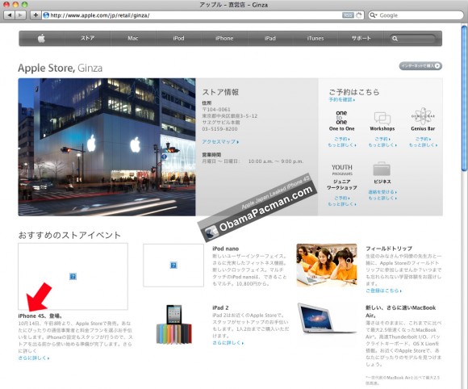Click the iPod nano heading
This screenshot has width=468, height=389.
226,249
